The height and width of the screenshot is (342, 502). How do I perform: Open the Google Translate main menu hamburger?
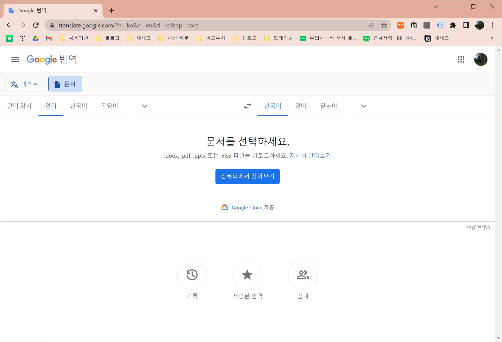pos(15,59)
